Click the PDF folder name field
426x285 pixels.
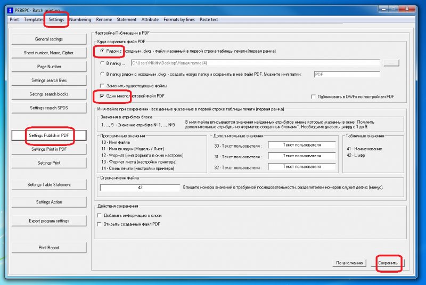point(347,75)
